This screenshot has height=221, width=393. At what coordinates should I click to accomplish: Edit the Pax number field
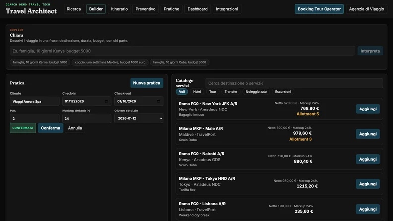point(35,118)
